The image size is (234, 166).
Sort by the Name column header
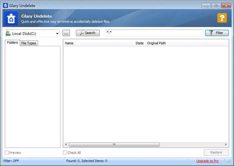(x=89, y=43)
